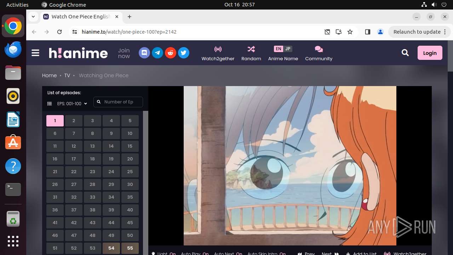Open the Telegram social link
Viewport: 453px width, 255px height.
(x=157, y=53)
